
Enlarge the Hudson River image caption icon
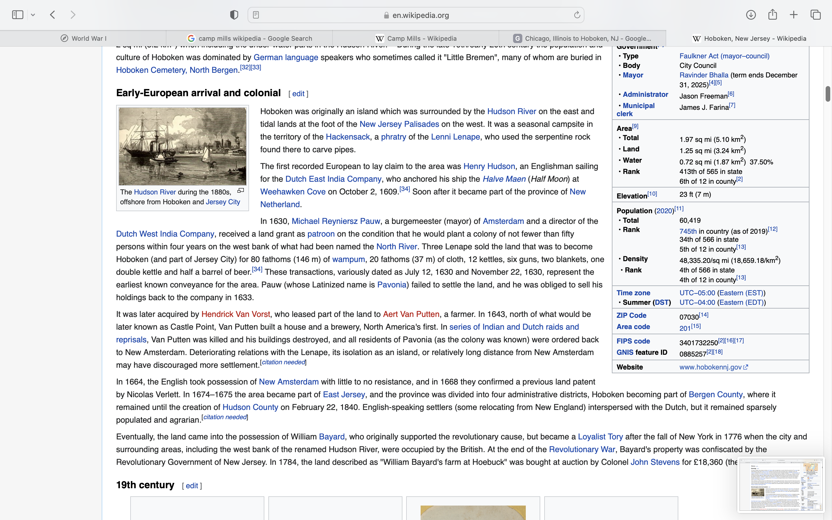pos(241,191)
